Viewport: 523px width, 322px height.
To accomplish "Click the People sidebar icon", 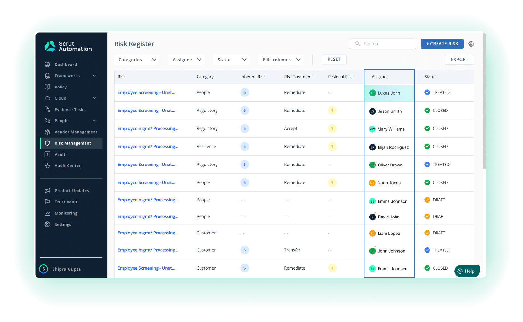I will [47, 121].
